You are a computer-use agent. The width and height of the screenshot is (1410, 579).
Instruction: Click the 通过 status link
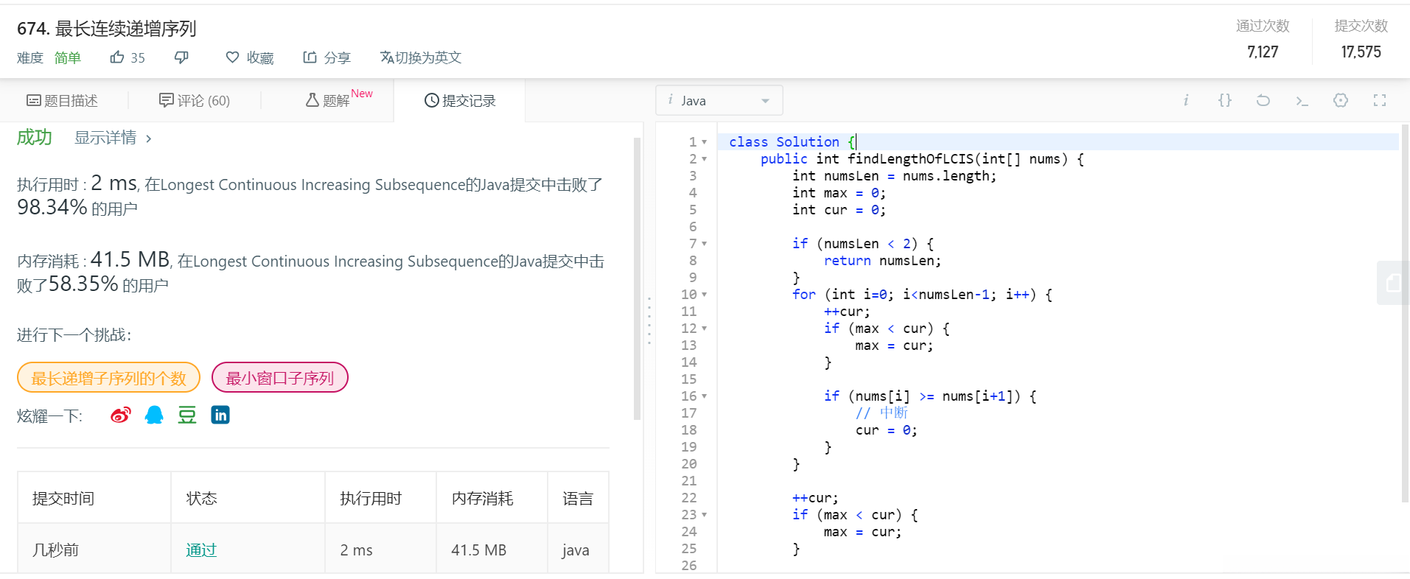tap(201, 550)
